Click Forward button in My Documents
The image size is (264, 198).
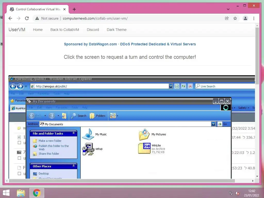pyautogui.click(x=52, y=116)
